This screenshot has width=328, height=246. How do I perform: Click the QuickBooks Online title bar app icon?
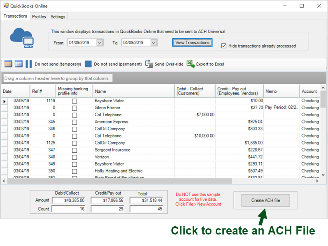coord(6,6)
